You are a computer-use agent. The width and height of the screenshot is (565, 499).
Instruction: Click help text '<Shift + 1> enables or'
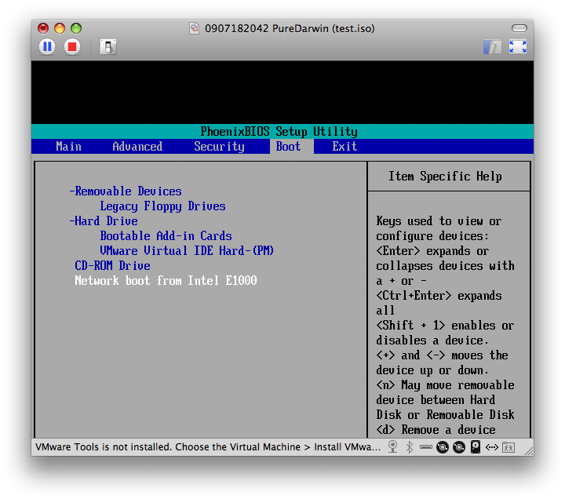click(445, 326)
